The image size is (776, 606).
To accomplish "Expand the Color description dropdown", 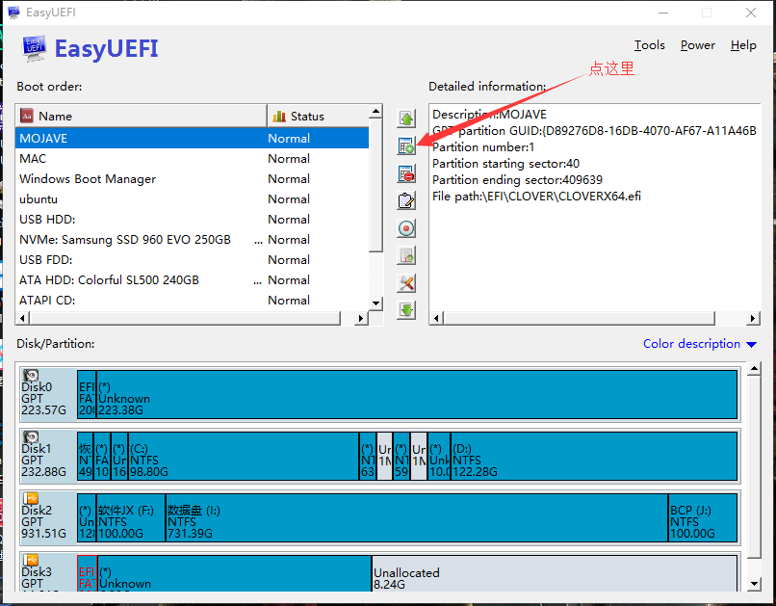I will click(x=700, y=344).
